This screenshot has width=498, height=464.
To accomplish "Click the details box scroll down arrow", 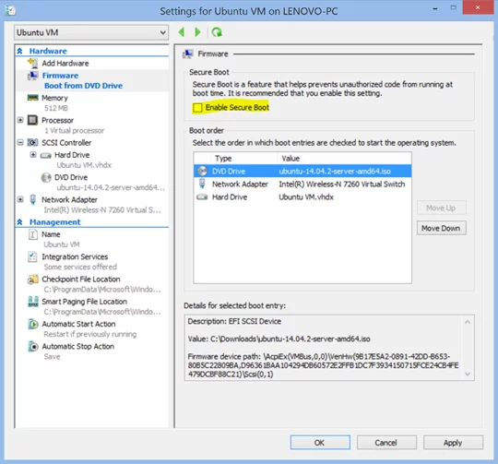I will pyautogui.click(x=468, y=374).
